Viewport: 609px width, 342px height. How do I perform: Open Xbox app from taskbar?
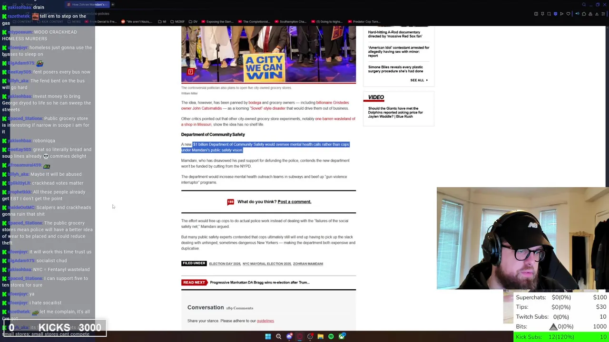[342, 337]
